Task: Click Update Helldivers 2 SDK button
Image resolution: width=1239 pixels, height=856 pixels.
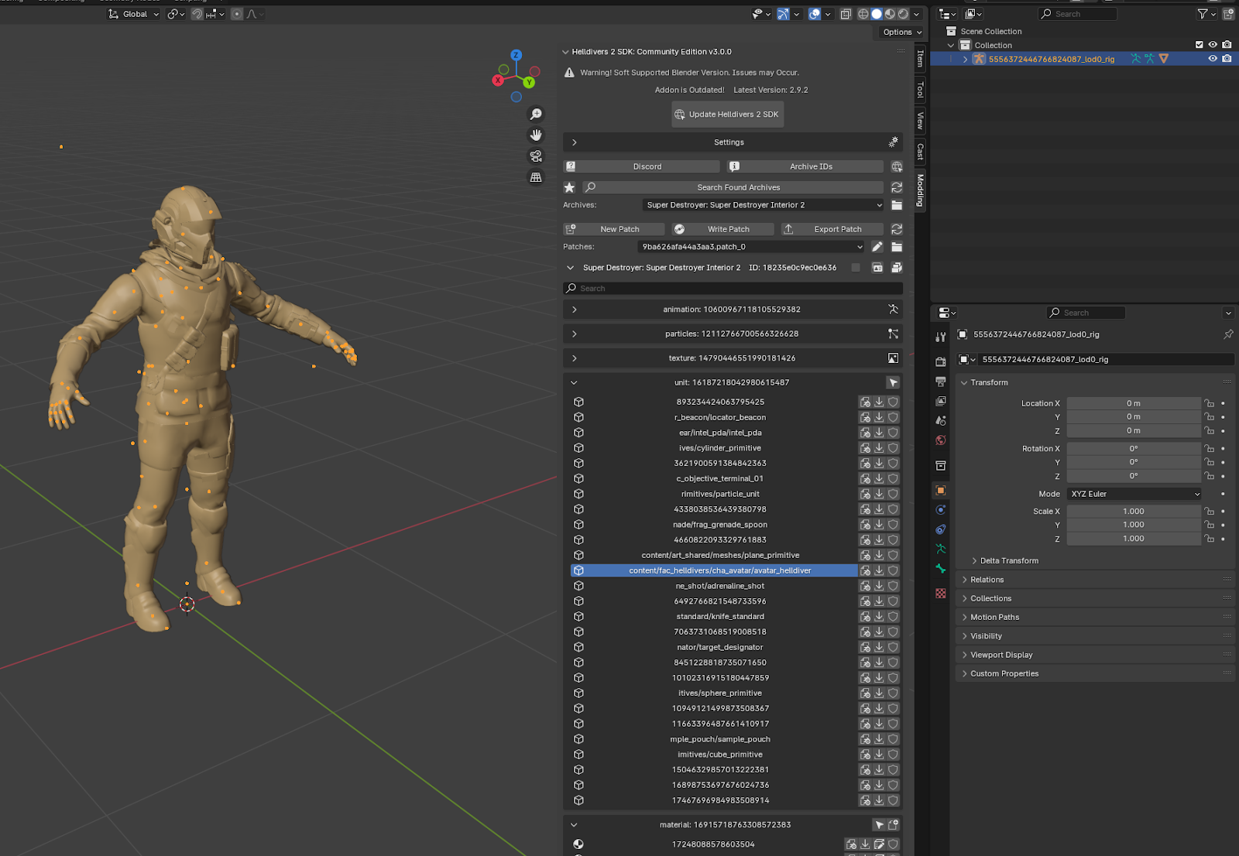Action: [x=727, y=115]
